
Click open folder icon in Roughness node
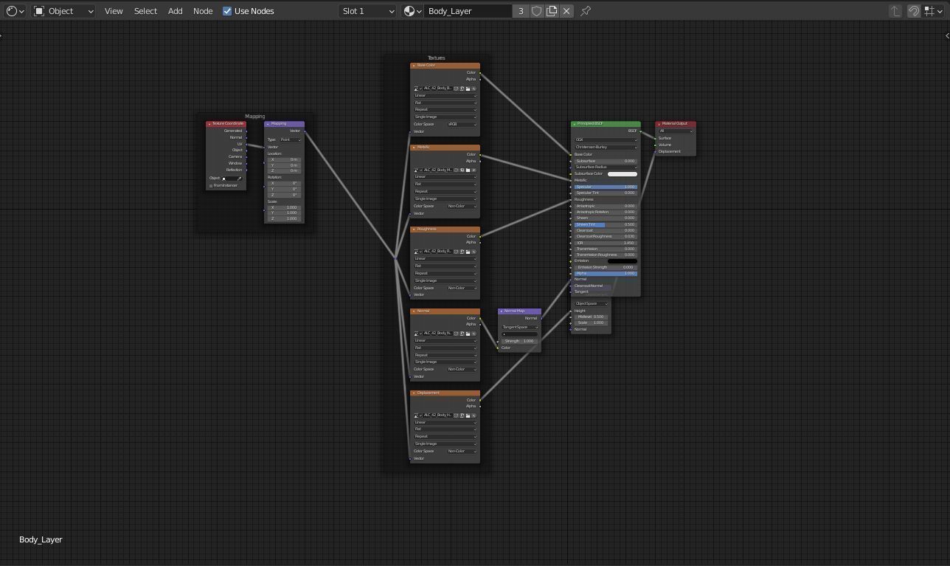[468, 252]
